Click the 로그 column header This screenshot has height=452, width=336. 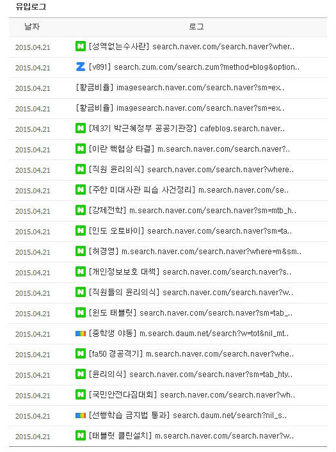click(196, 27)
